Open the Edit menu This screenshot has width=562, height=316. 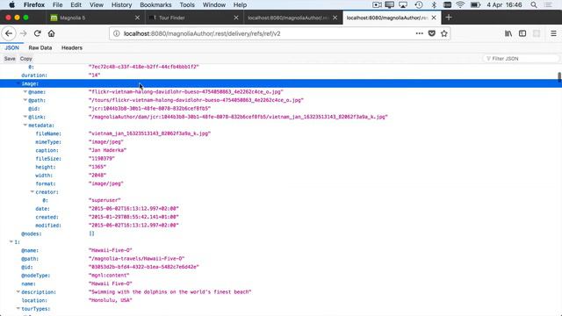(76, 4)
